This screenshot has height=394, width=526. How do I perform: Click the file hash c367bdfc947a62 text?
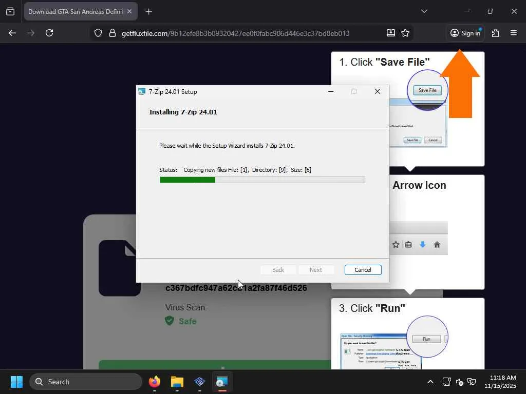pyautogui.click(x=236, y=288)
